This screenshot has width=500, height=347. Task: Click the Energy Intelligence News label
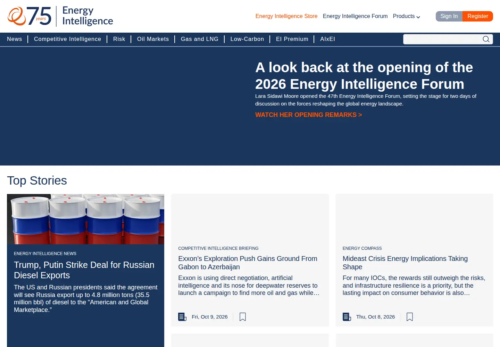coord(45,254)
